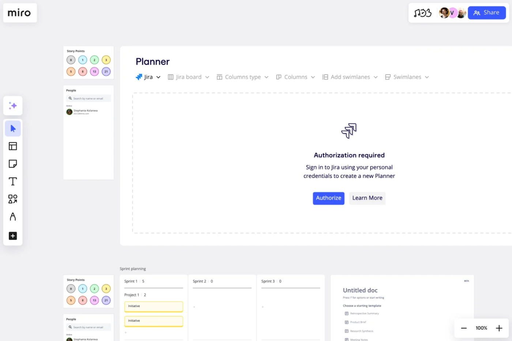Click the search icon in top People panel
Viewport: 512px width, 341px height.
[x=70, y=98]
